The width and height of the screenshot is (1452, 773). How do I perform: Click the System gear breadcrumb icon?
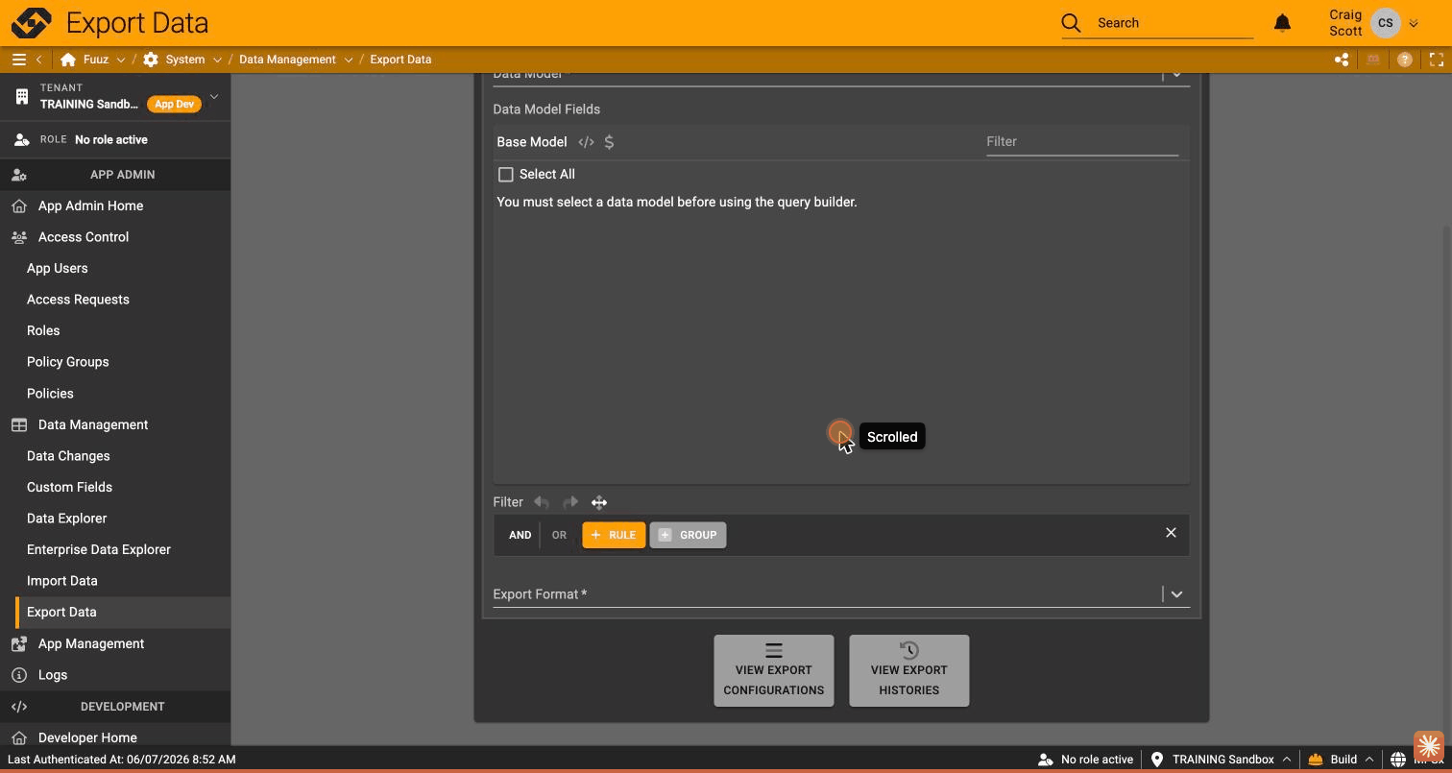click(x=151, y=60)
